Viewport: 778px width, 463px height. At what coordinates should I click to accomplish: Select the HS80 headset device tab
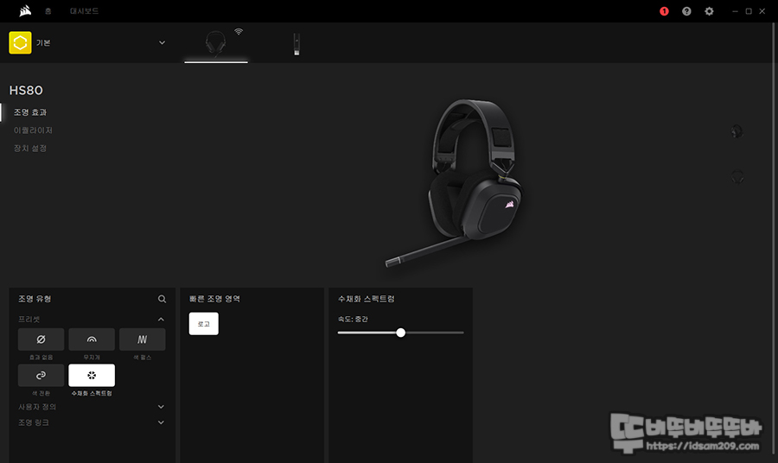tap(216, 42)
